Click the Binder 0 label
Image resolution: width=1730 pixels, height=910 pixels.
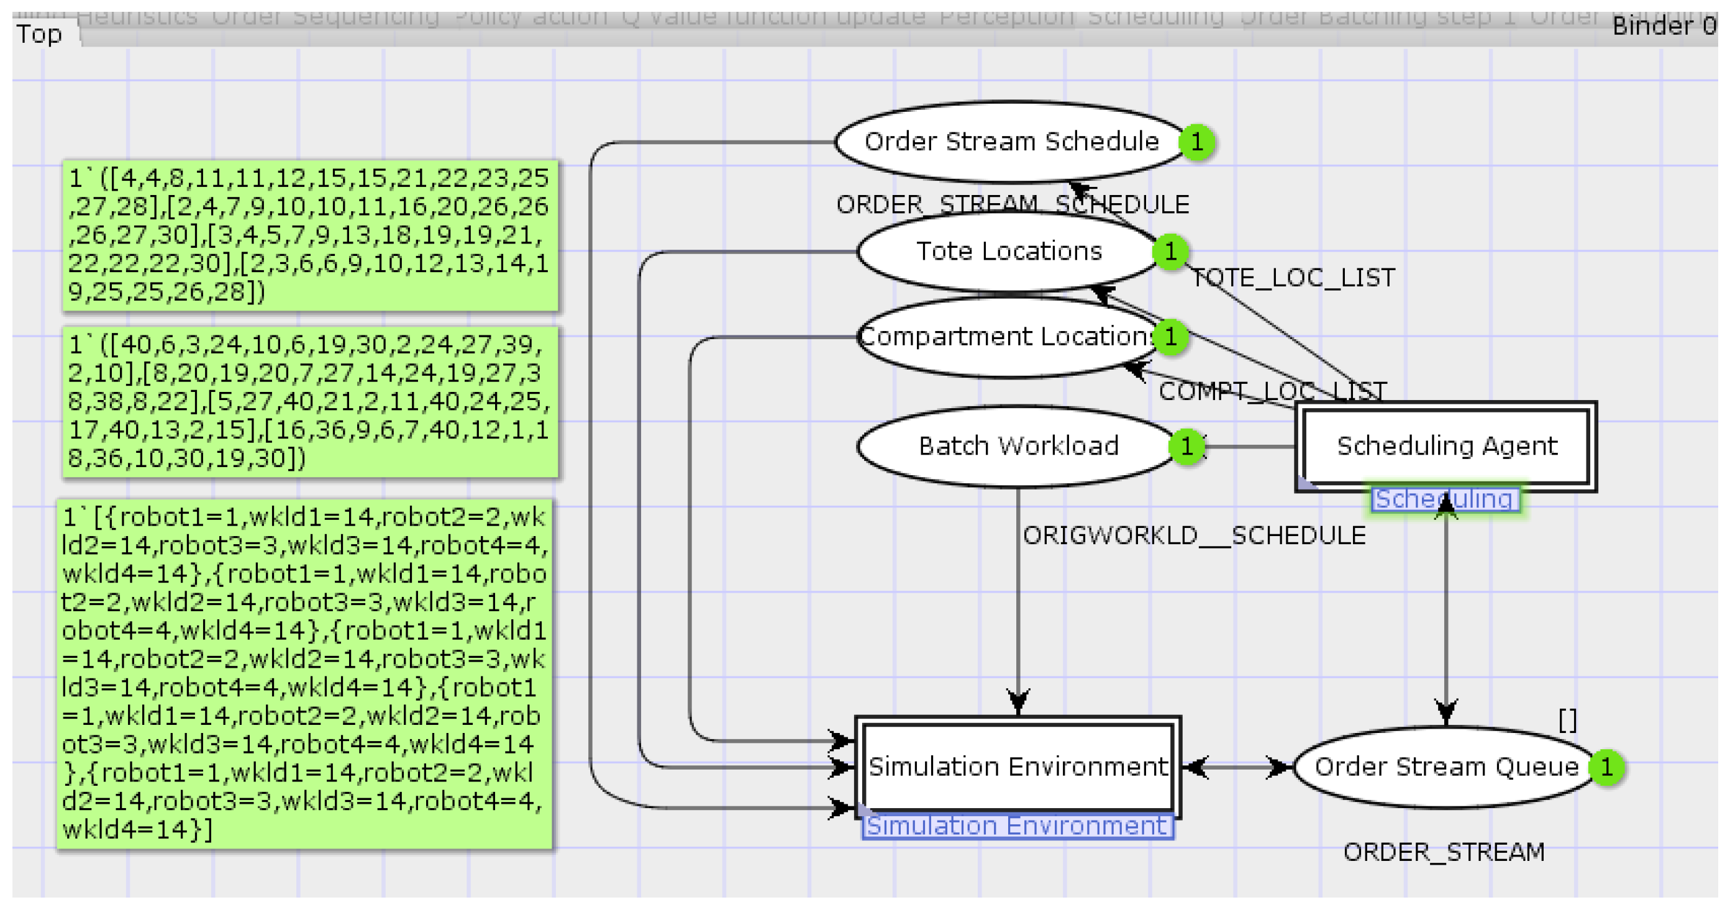1663,26
